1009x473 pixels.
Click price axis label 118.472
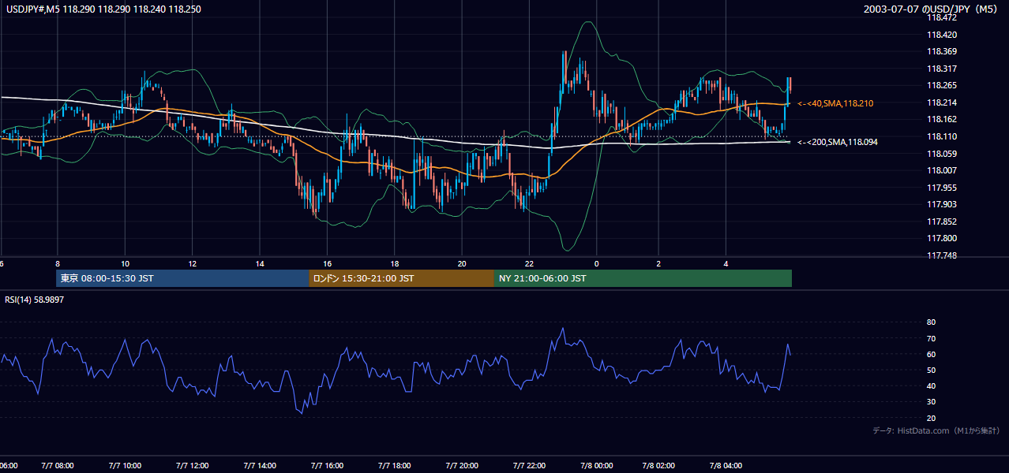[943, 18]
